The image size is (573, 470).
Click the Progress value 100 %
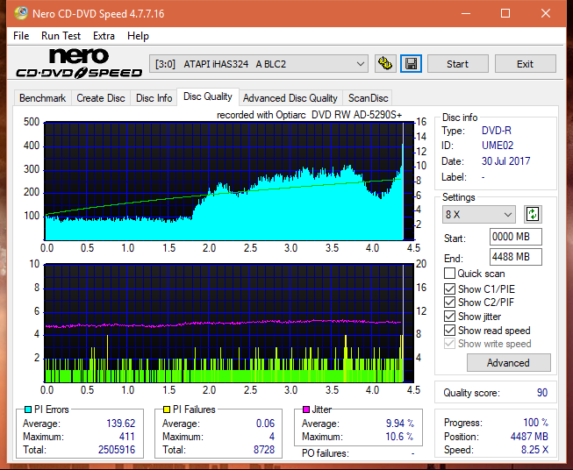point(535,423)
